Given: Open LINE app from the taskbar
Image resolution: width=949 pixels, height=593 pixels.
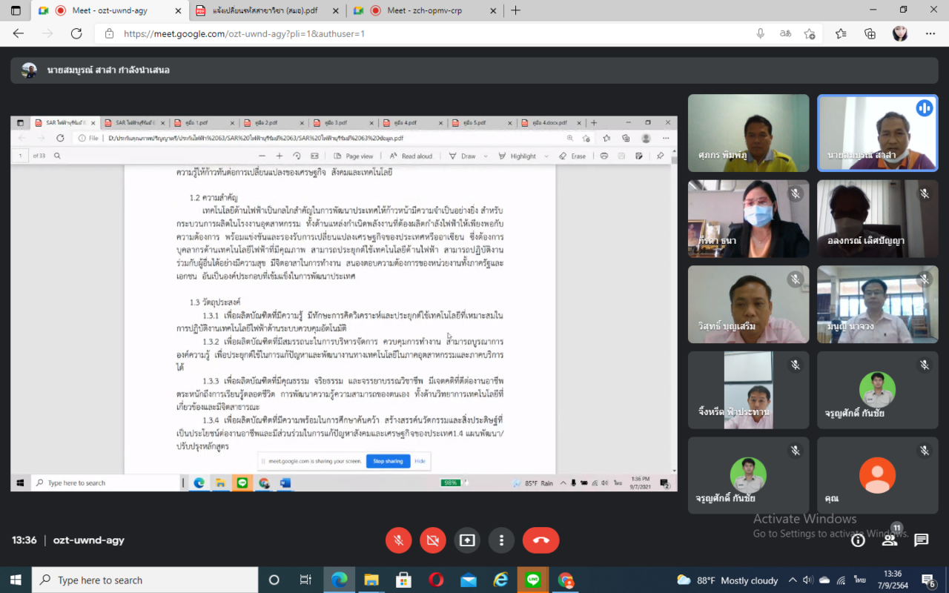Looking at the screenshot, I should point(532,580).
